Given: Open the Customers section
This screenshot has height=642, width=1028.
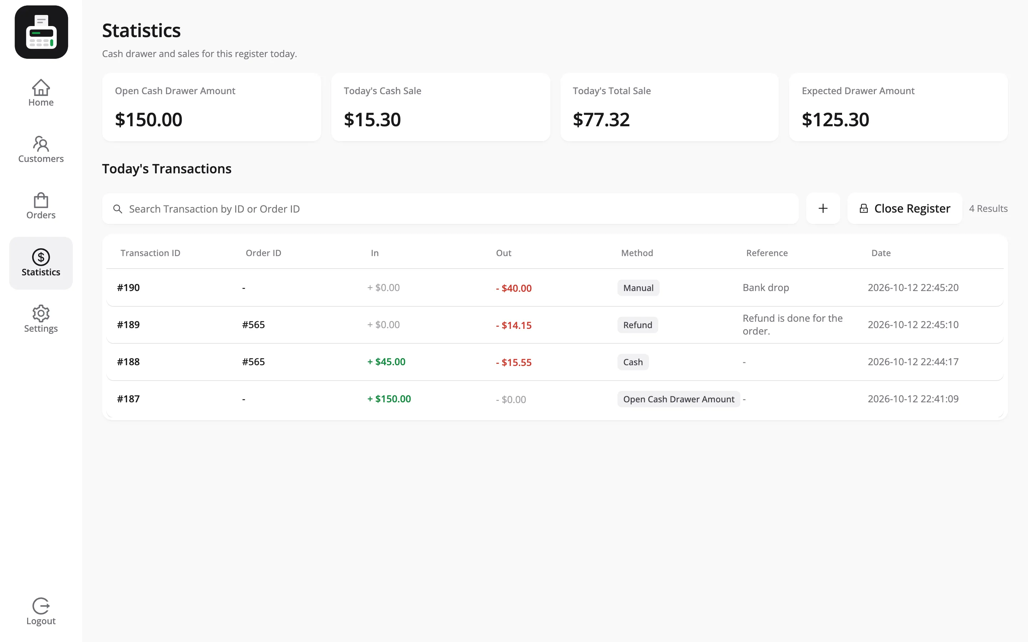Looking at the screenshot, I should click(41, 149).
